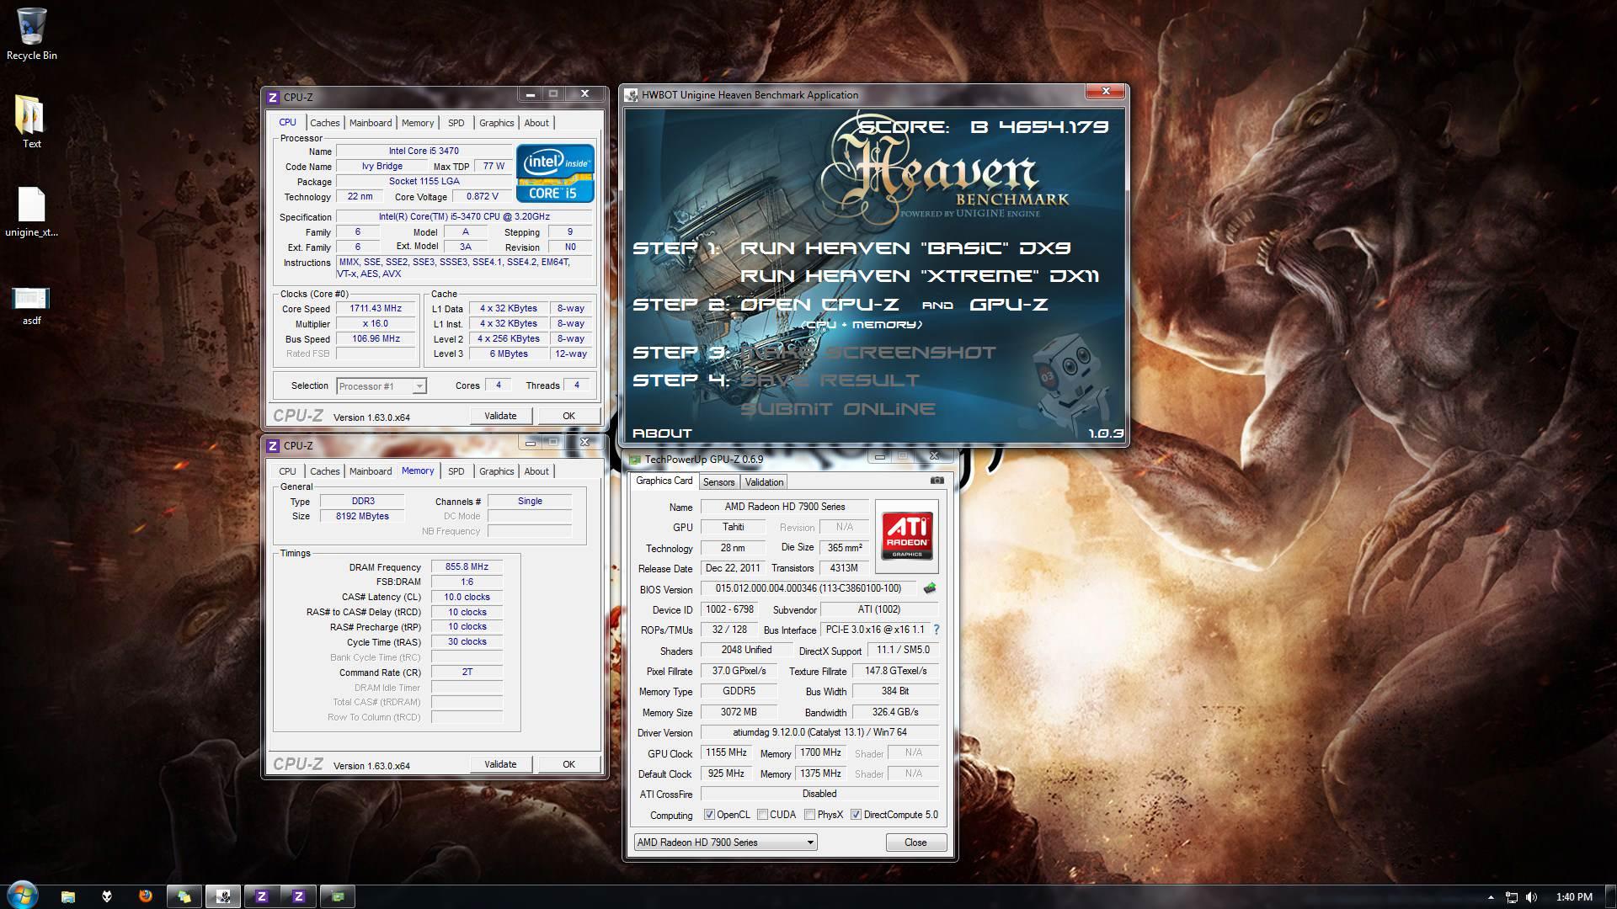Toggle the OpenCL checkbox

[709, 815]
